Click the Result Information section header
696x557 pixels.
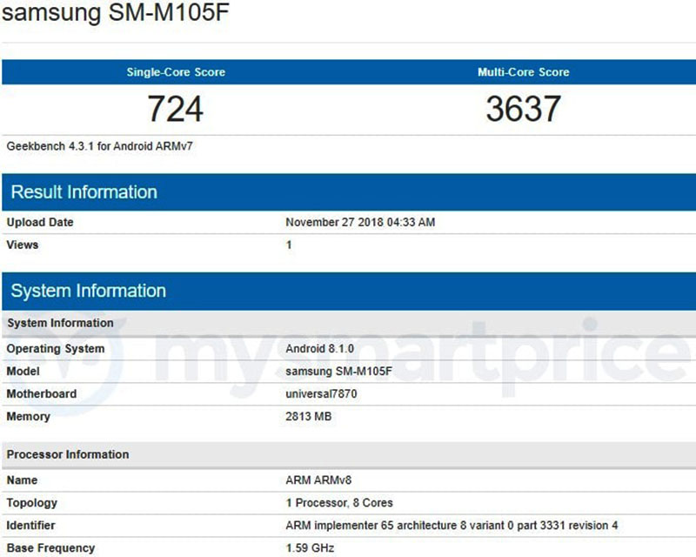(82, 192)
